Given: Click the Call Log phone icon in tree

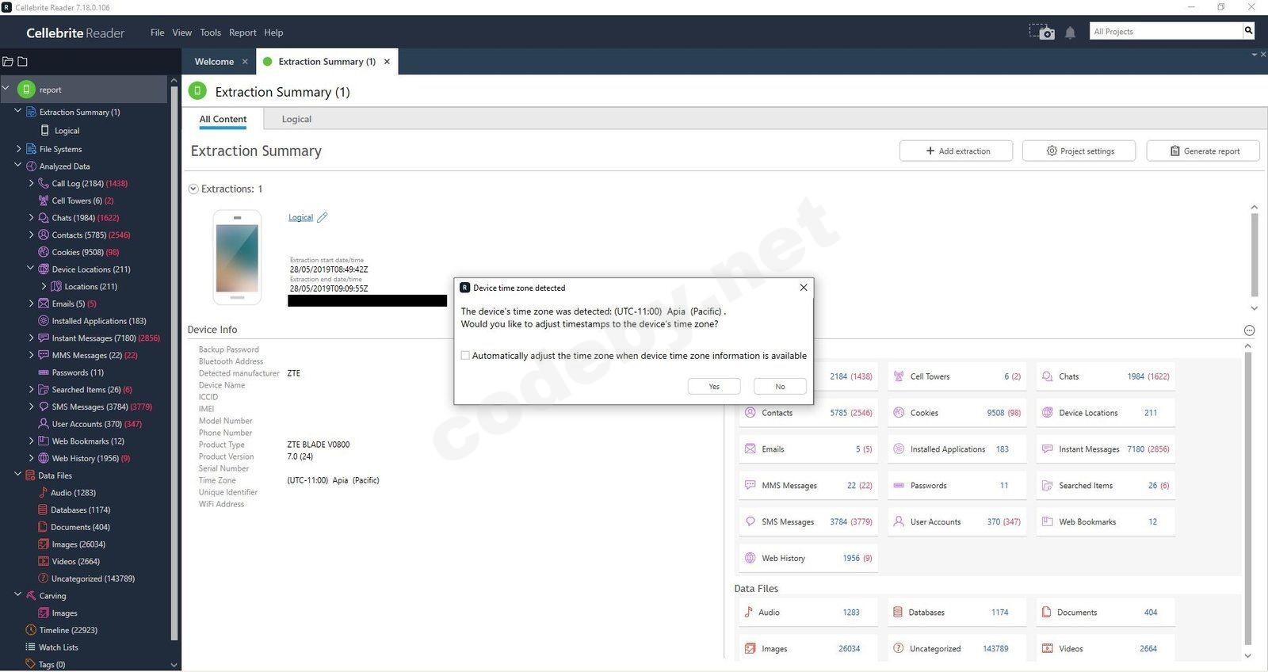Looking at the screenshot, I should [x=44, y=183].
